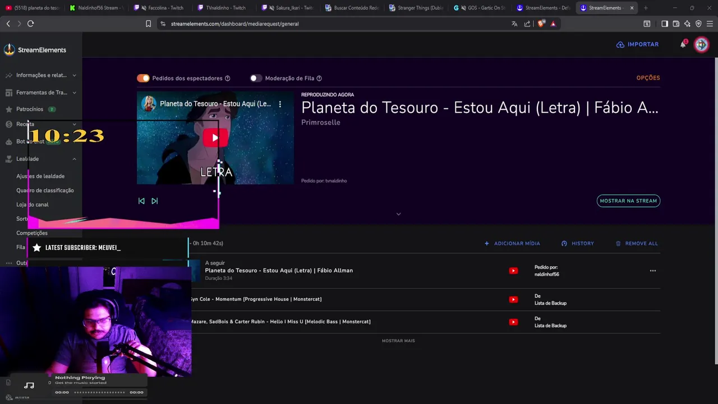The width and height of the screenshot is (718, 404).
Task: Expand Informações e relatórios sidebar section
Action: 74,75
